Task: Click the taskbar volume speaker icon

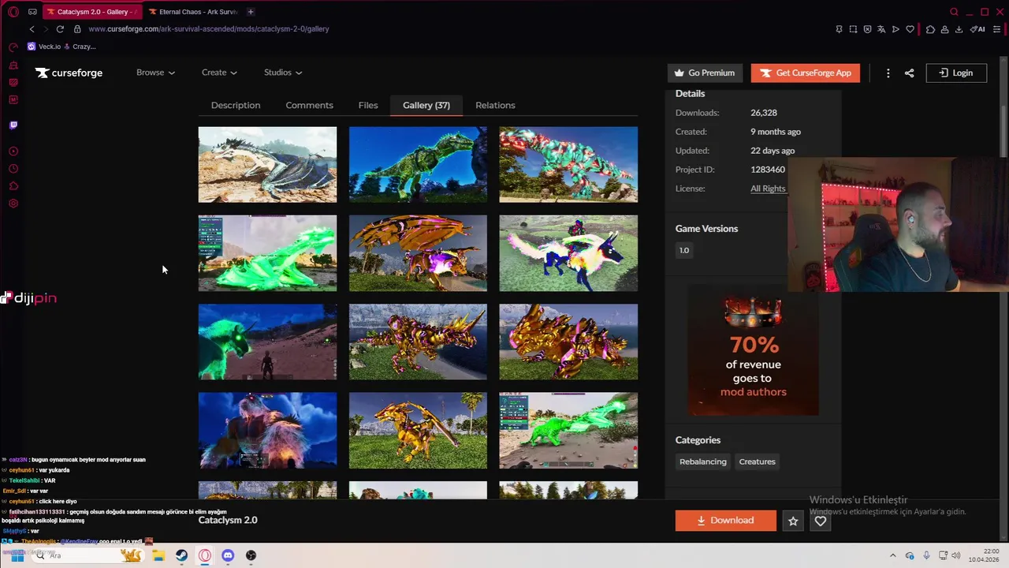Action: click(956, 555)
